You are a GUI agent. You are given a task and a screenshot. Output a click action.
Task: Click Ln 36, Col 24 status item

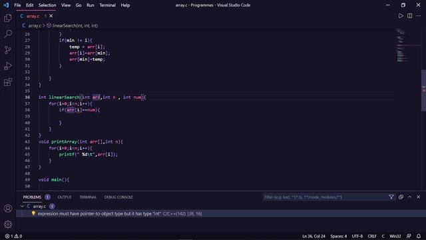(x=314, y=236)
